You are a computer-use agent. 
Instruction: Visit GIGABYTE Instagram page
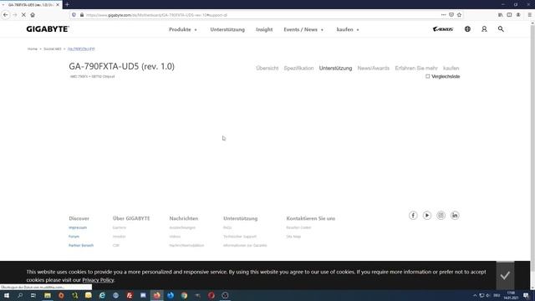(441, 216)
